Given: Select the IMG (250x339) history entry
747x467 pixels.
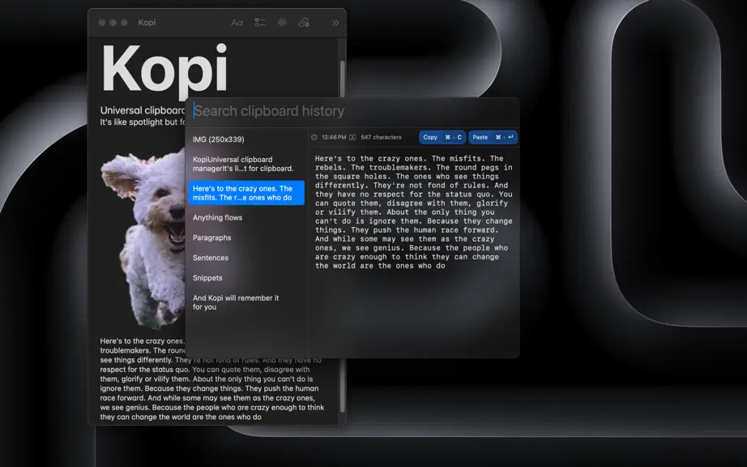Looking at the screenshot, I should coord(246,139).
